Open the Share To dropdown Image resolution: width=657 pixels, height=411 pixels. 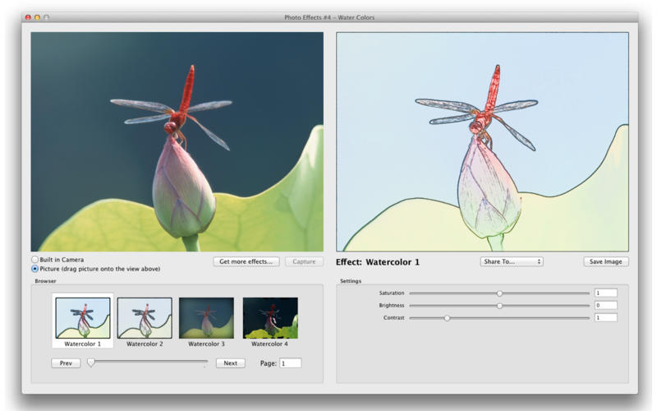point(512,261)
